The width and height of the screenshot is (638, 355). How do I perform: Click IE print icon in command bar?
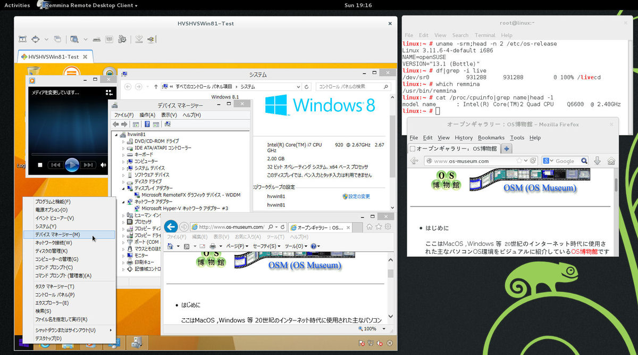pos(213,246)
